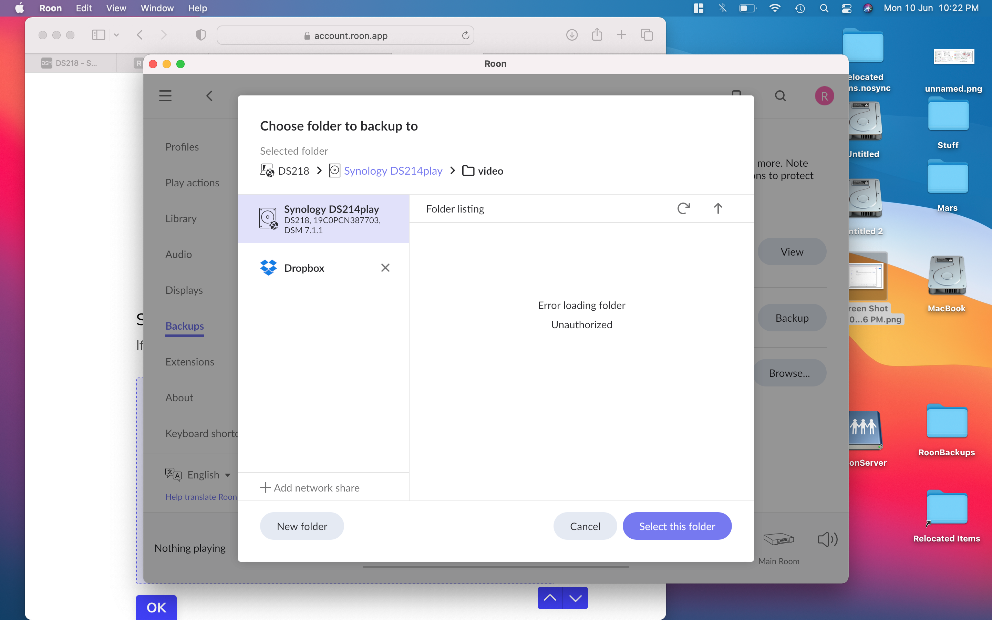Select Synology DS214play storage location
The image size is (992, 620).
click(x=323, y=219)
